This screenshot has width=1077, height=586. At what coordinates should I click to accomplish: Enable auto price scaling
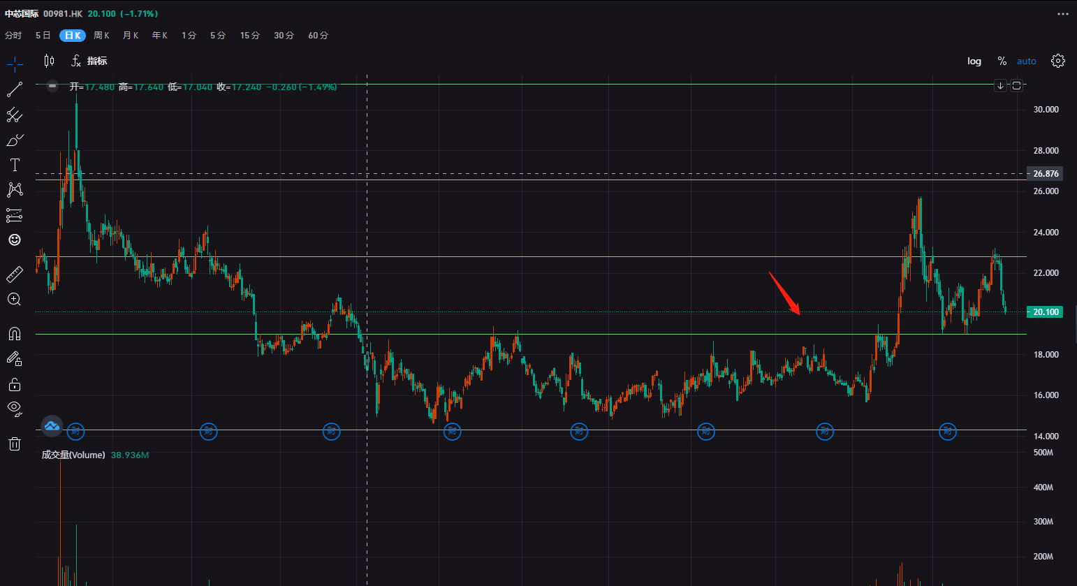[x=1027, y=61]
